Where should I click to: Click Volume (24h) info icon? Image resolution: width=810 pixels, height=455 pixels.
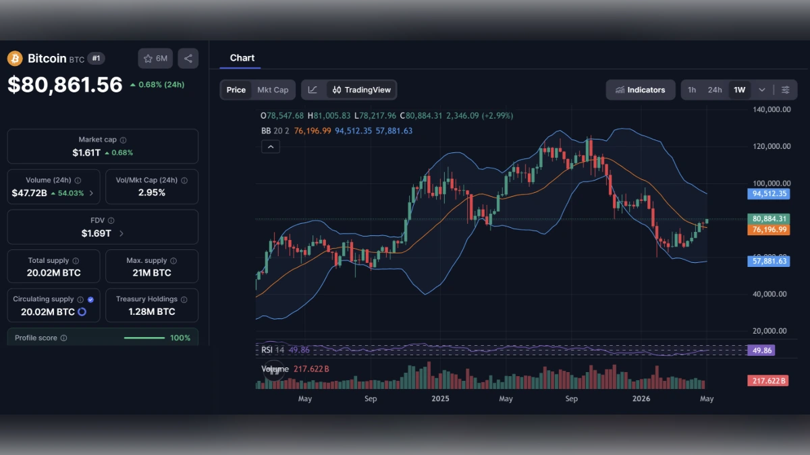click(78, 180)
